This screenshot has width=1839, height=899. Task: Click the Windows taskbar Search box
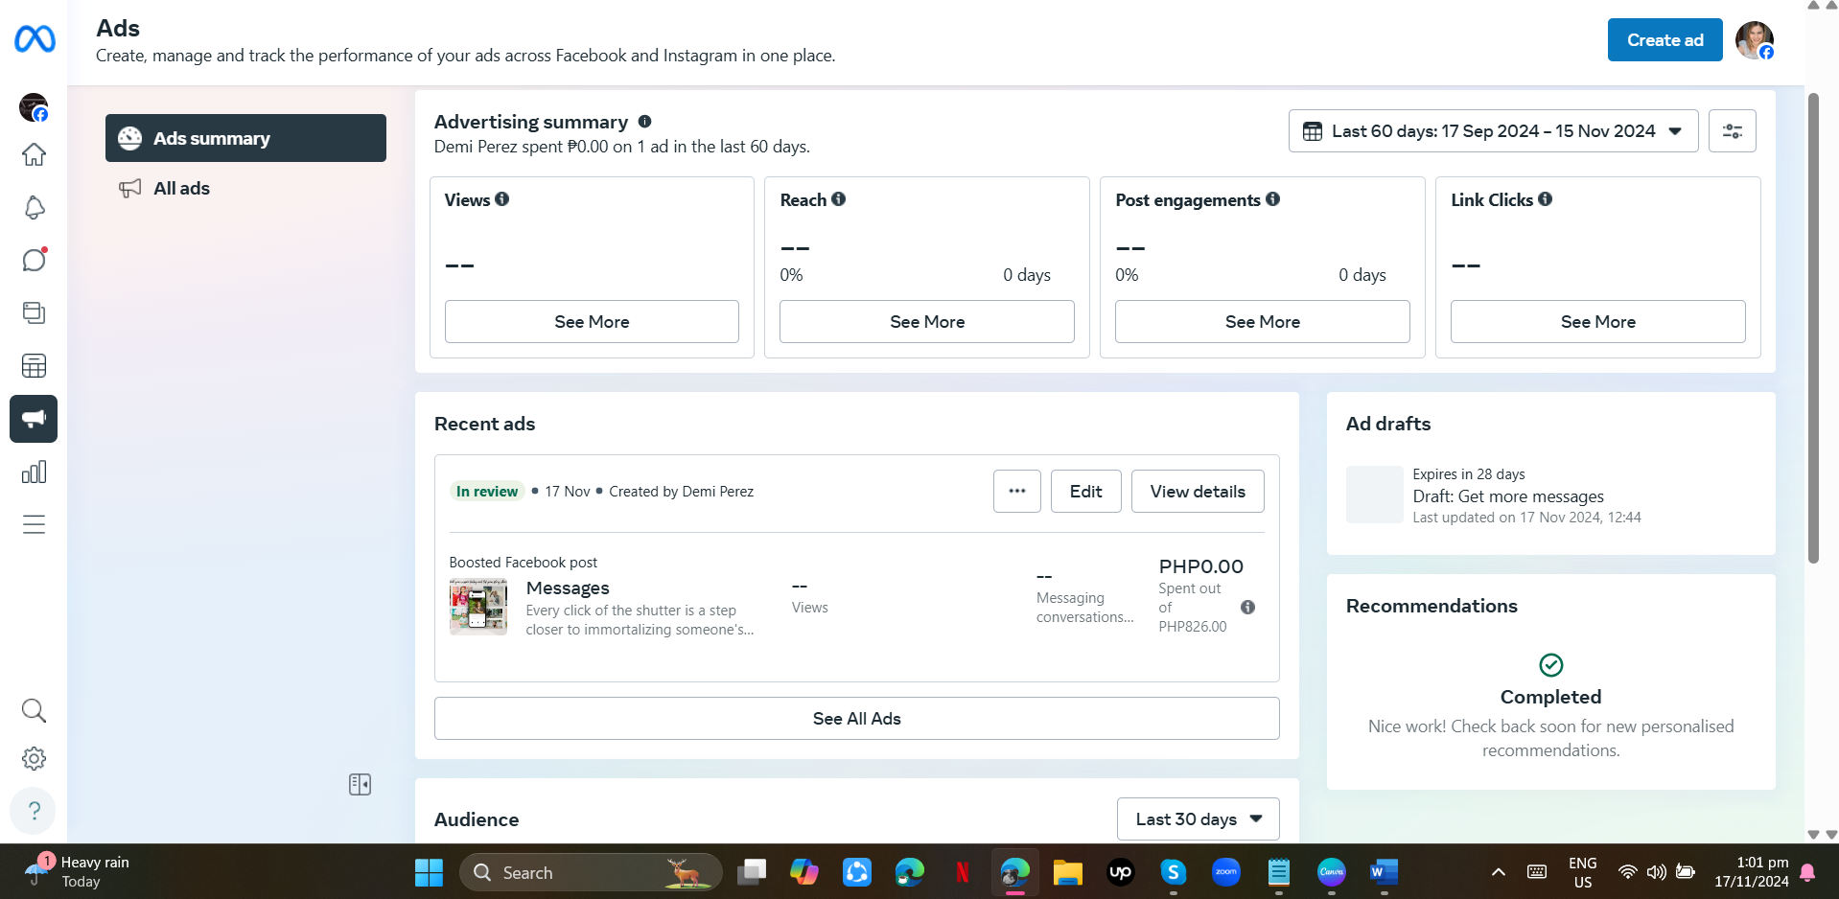pyautogui.click(x=591, y=872)
